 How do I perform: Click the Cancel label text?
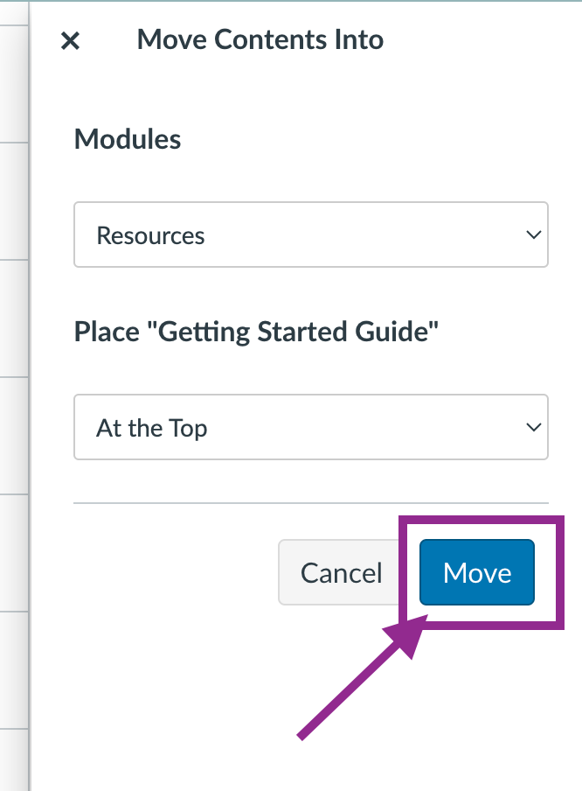click(341, 573)
